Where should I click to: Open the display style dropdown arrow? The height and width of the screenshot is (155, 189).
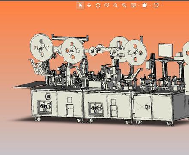point(150,6)
